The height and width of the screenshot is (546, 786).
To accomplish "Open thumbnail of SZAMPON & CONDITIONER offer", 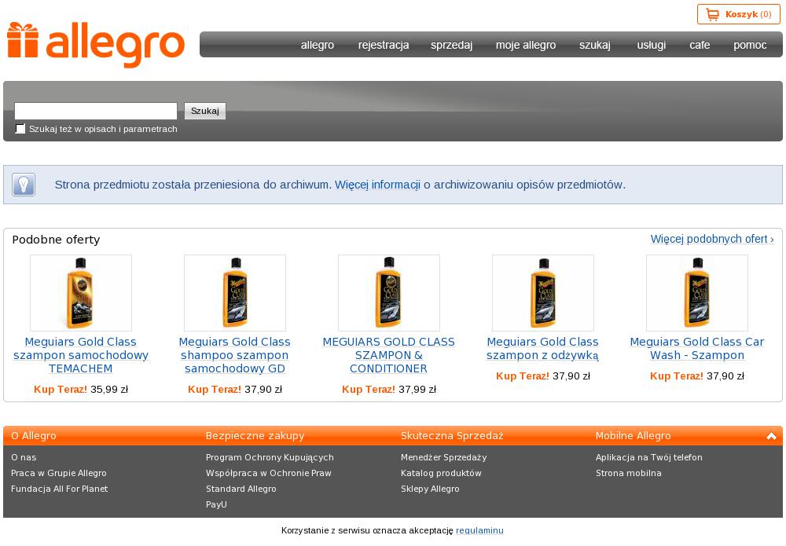I will click(x=389, y=293).
